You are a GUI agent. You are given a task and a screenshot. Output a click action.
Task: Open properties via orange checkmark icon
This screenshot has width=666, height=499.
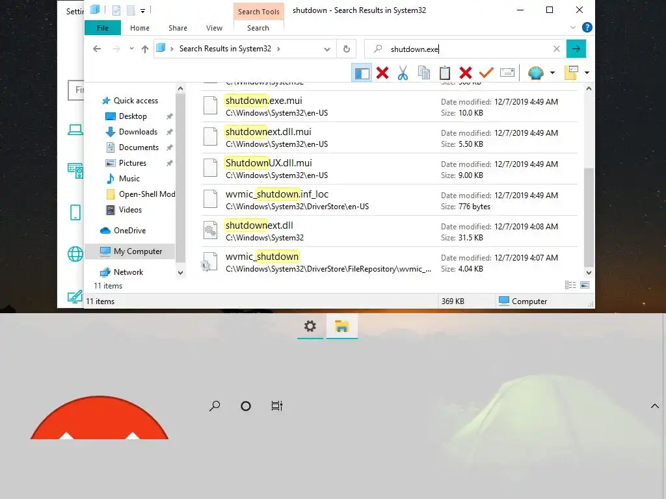pos(486,73)
